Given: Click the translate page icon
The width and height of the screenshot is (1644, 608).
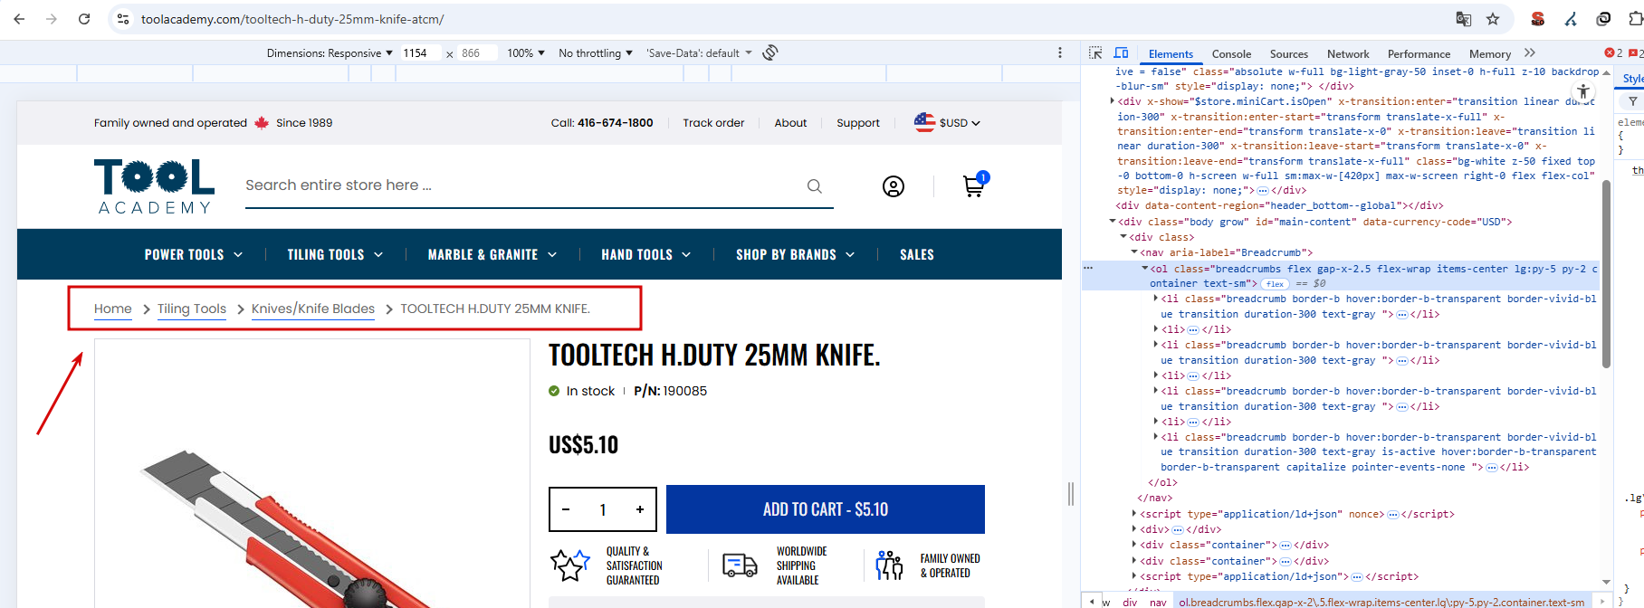Looking at the screenshot, I should coord(1463,19).
